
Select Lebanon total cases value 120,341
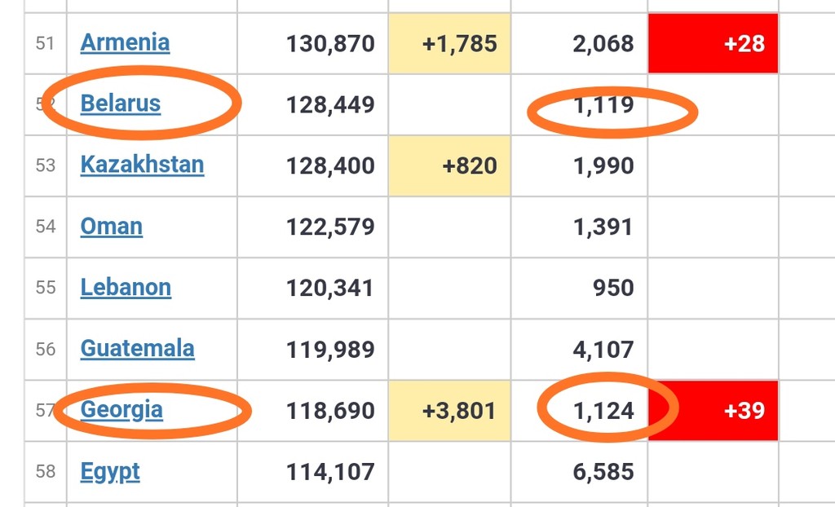point(330,289)
